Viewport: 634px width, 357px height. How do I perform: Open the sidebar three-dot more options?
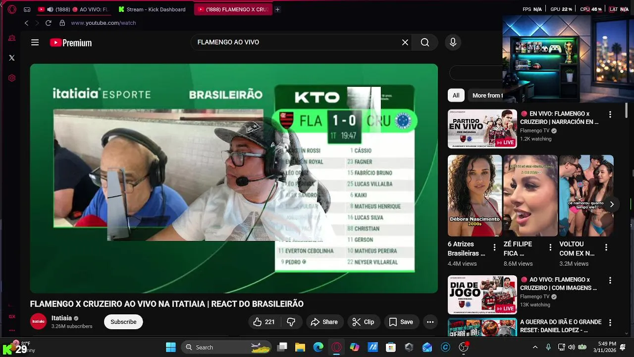click(x=12, y=330)
